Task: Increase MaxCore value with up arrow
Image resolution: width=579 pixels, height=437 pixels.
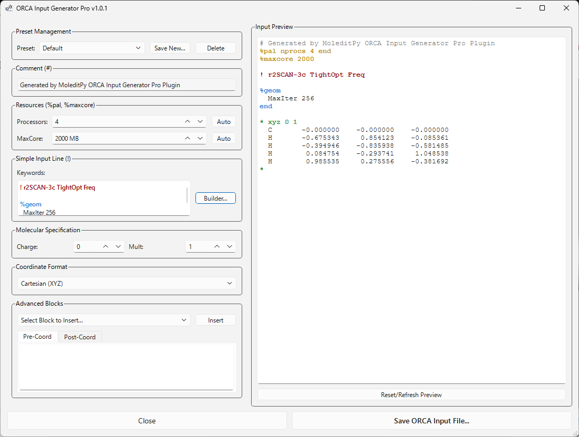Action: (188, 138)
